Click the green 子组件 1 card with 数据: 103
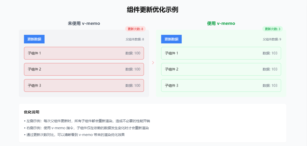Screen dimensions: 307x146 [221, 53]
